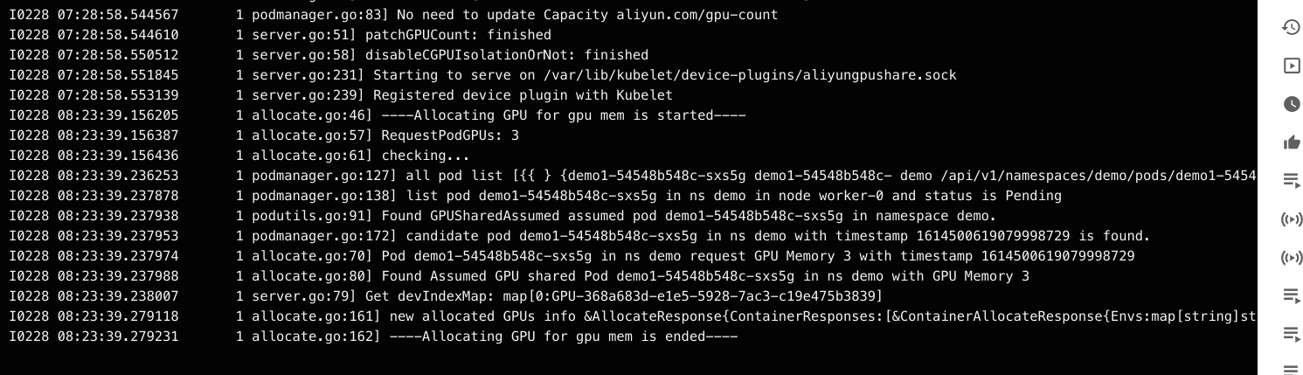This screenshot has width=1303, height=375.
Task: Click the Your Videos play-box icon
Action: coord(1291,66)
